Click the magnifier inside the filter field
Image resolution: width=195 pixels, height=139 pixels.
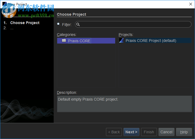[78, 24]
